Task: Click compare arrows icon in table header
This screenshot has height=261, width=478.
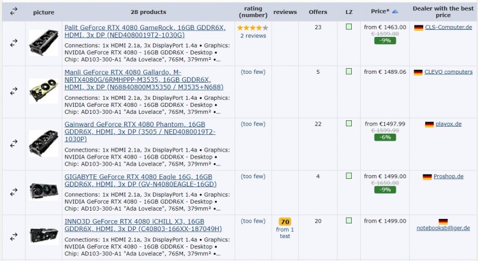Action: (x=14, y=11)
